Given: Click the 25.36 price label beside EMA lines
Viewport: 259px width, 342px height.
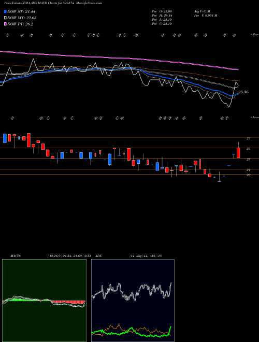Looking at the screenshot, I should point(243,92).
